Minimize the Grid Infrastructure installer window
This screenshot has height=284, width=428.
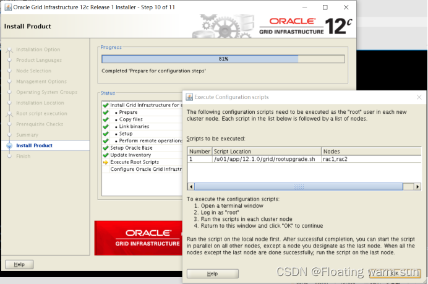tap(305, 7)
